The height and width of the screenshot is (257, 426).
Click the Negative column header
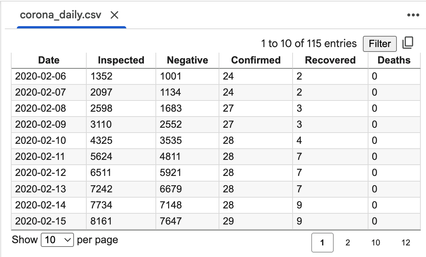click(x=187, y=60)
